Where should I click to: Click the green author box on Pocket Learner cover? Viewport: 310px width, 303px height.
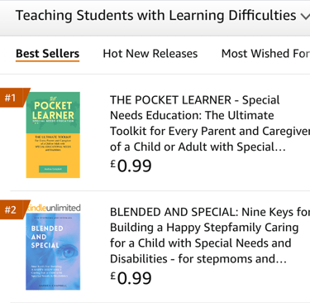(53, 169)
